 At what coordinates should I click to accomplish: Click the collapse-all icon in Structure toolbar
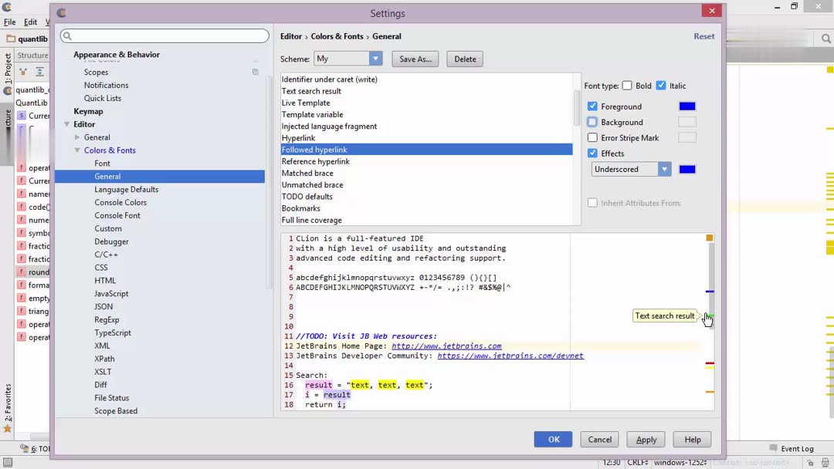tap(40, 71)
